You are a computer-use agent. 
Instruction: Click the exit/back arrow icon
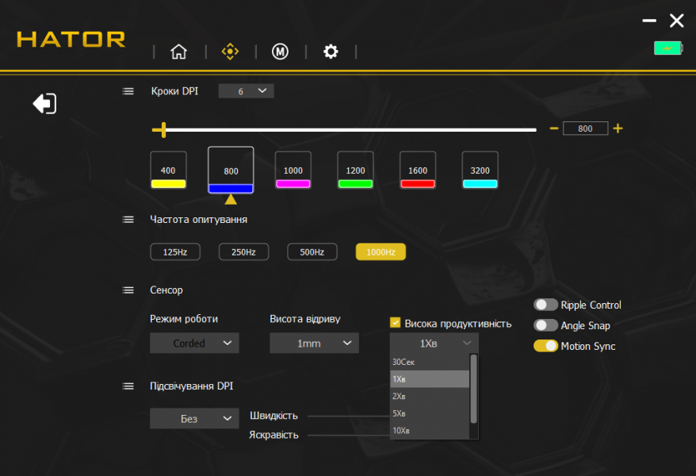(44, 103)
